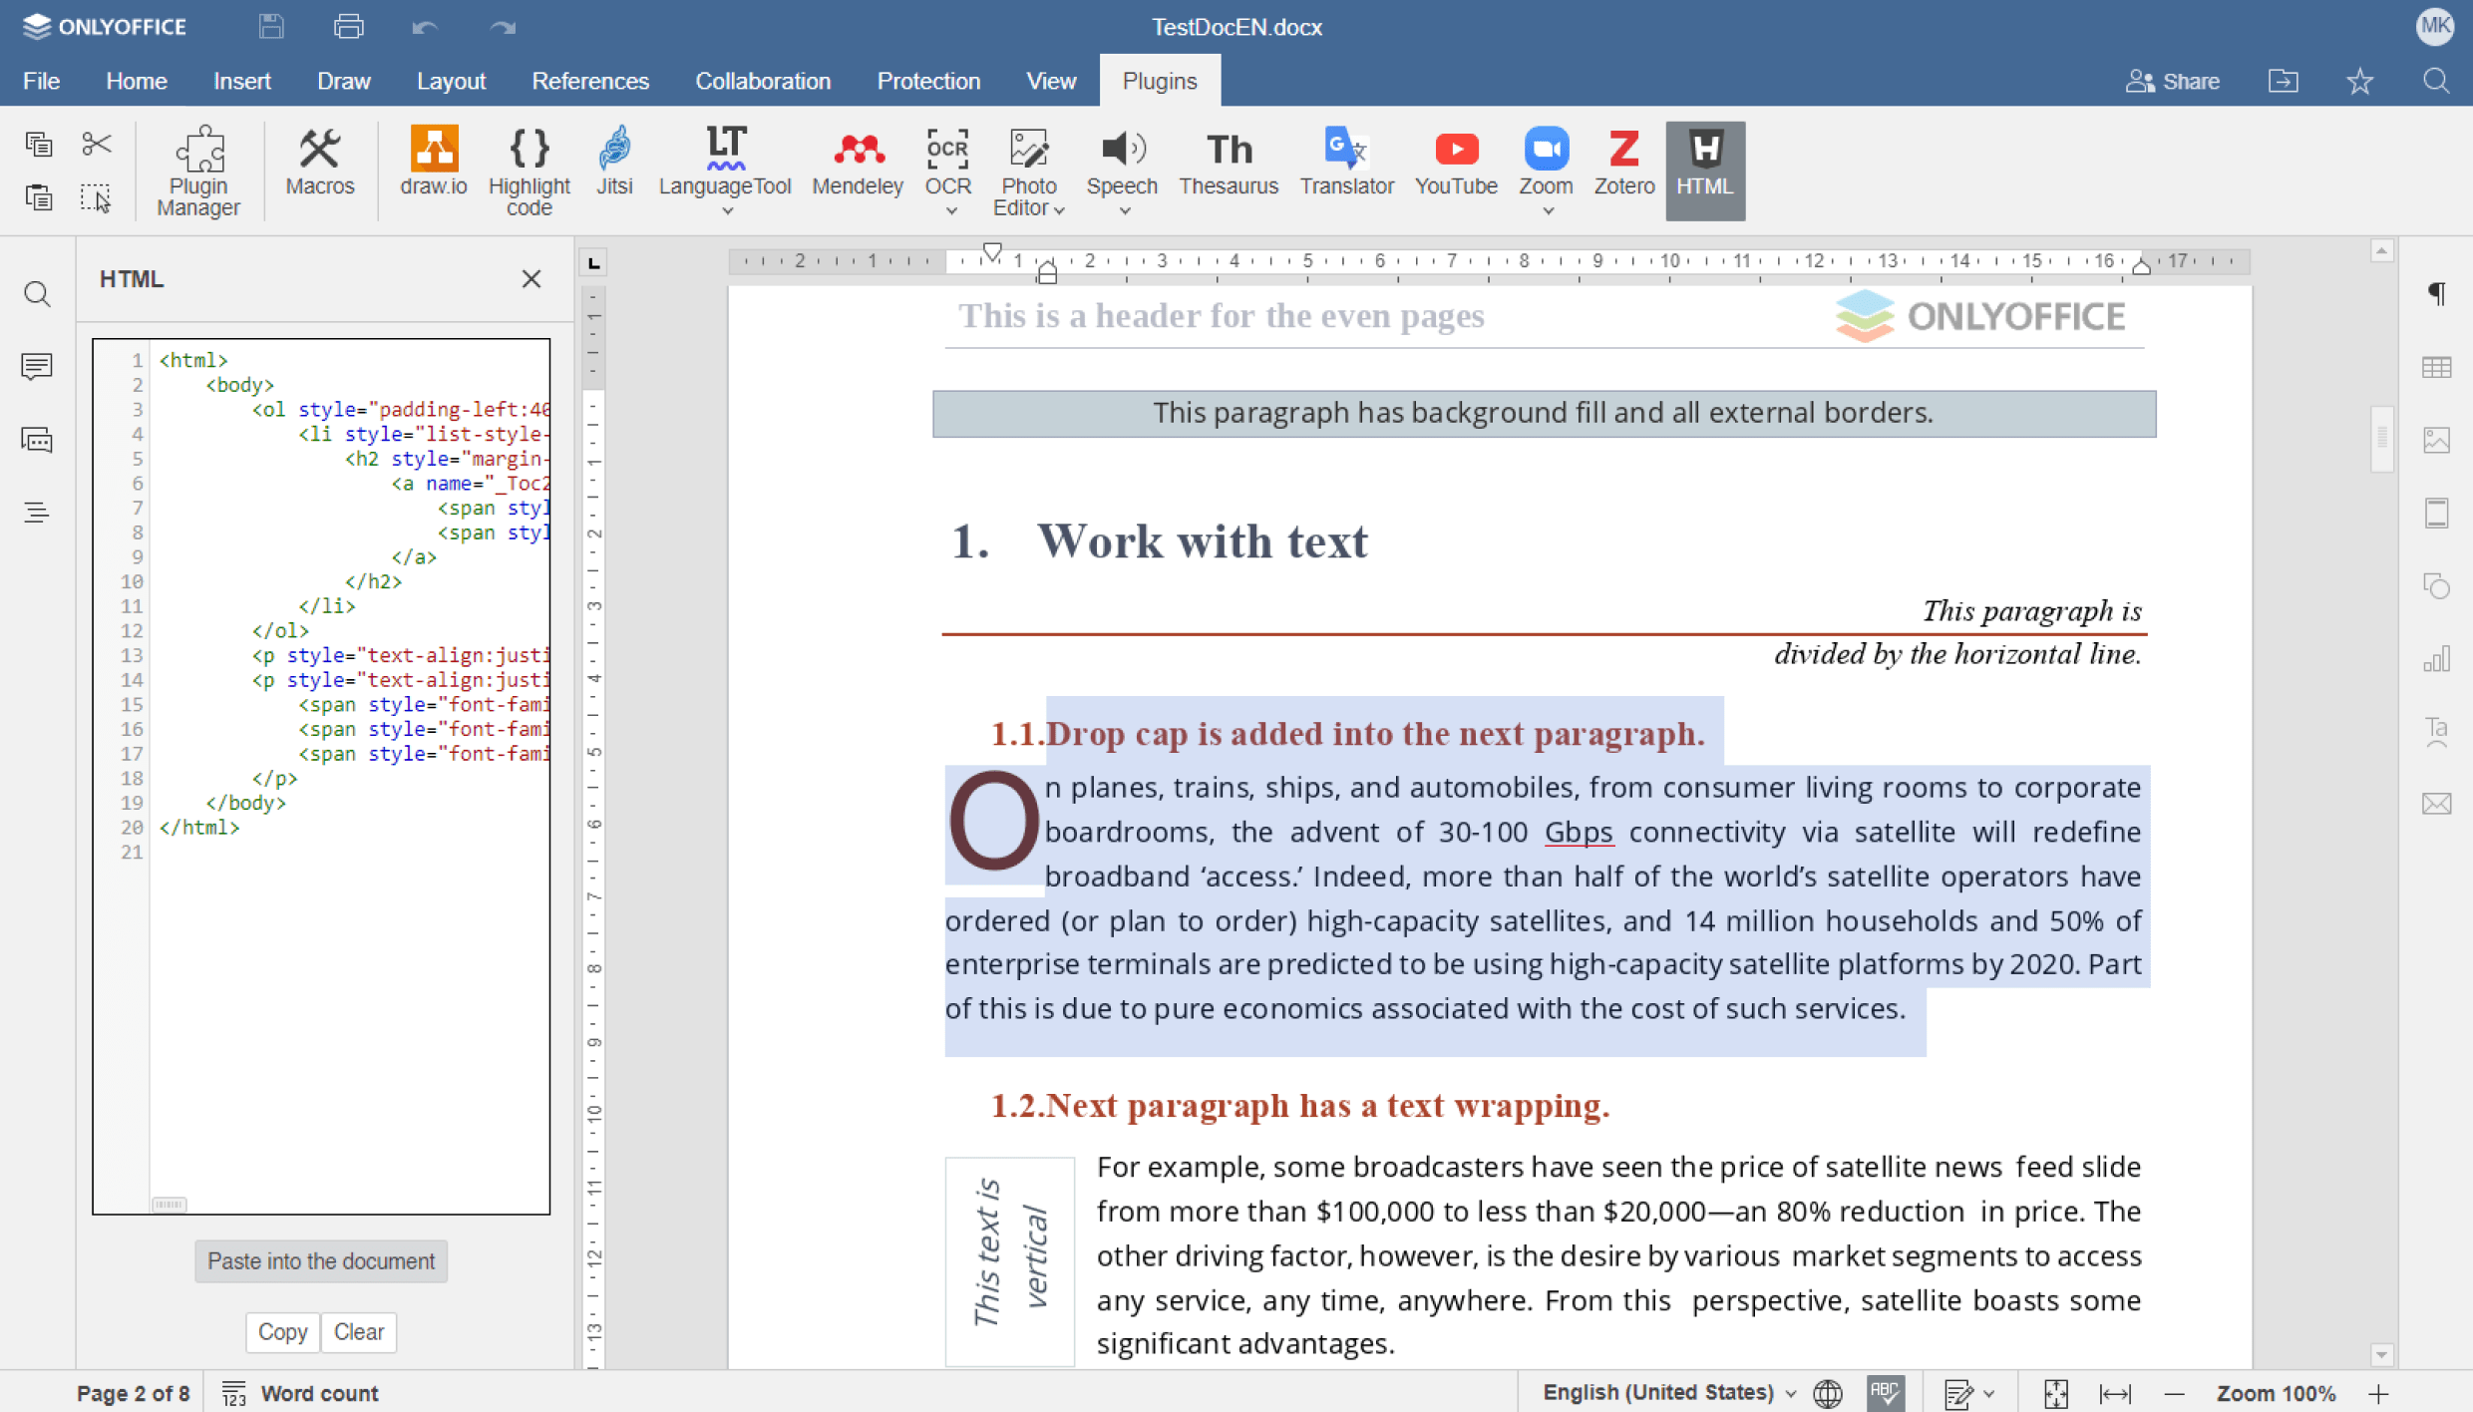Toggle spell checking in status bar
The height and width of the screenshot is (1412, 2473).
coord(1885,1393)
